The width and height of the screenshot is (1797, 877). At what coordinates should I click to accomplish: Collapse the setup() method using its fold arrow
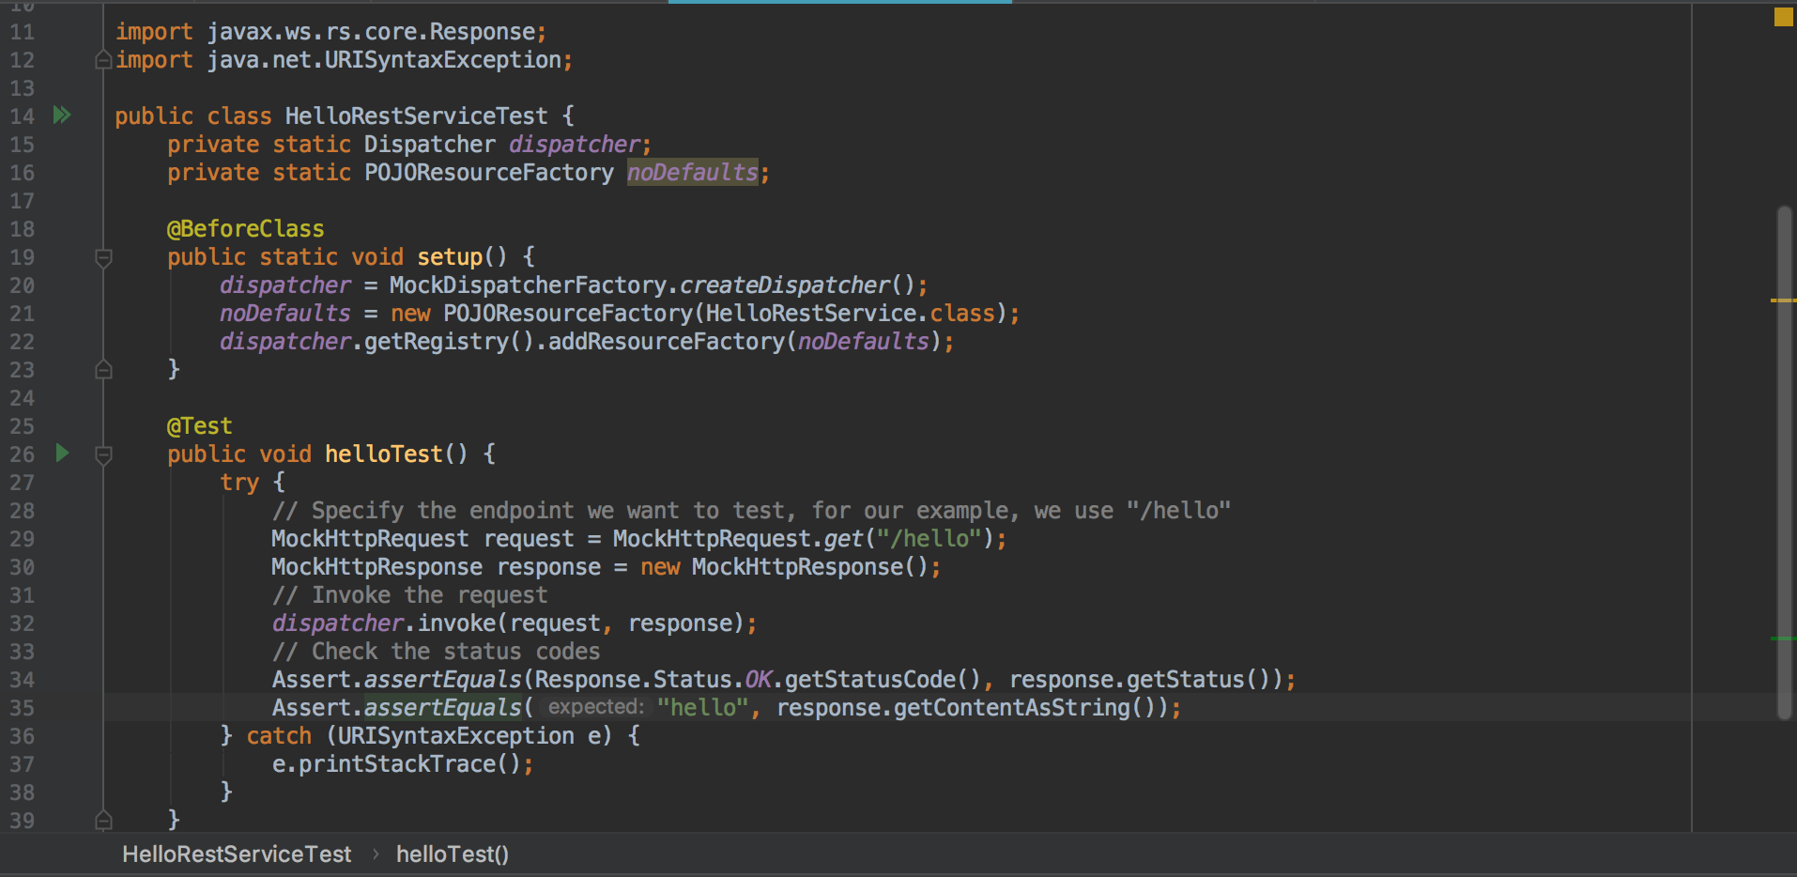pos(103,256)
